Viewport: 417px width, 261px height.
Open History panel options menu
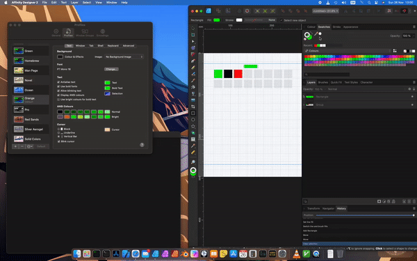(414, 209)
